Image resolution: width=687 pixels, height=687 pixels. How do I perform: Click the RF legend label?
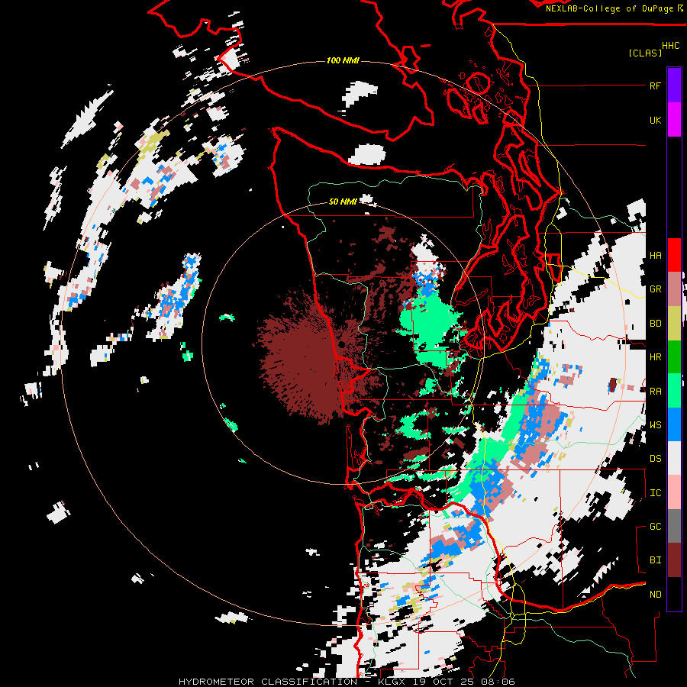coord(655,85)
